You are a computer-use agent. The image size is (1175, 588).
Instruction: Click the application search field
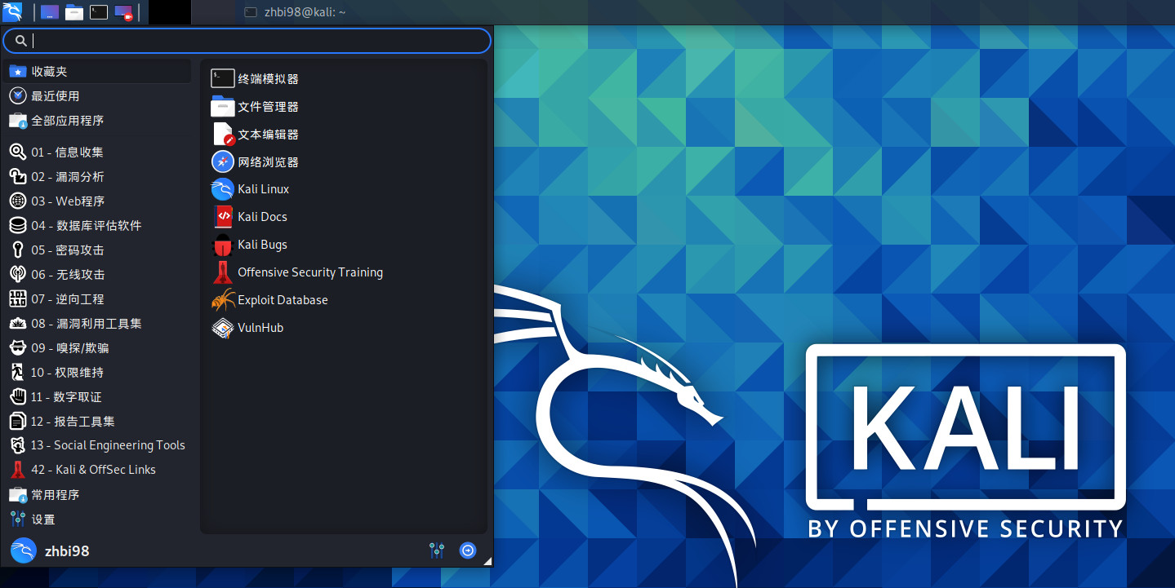(x=245, y=40)
